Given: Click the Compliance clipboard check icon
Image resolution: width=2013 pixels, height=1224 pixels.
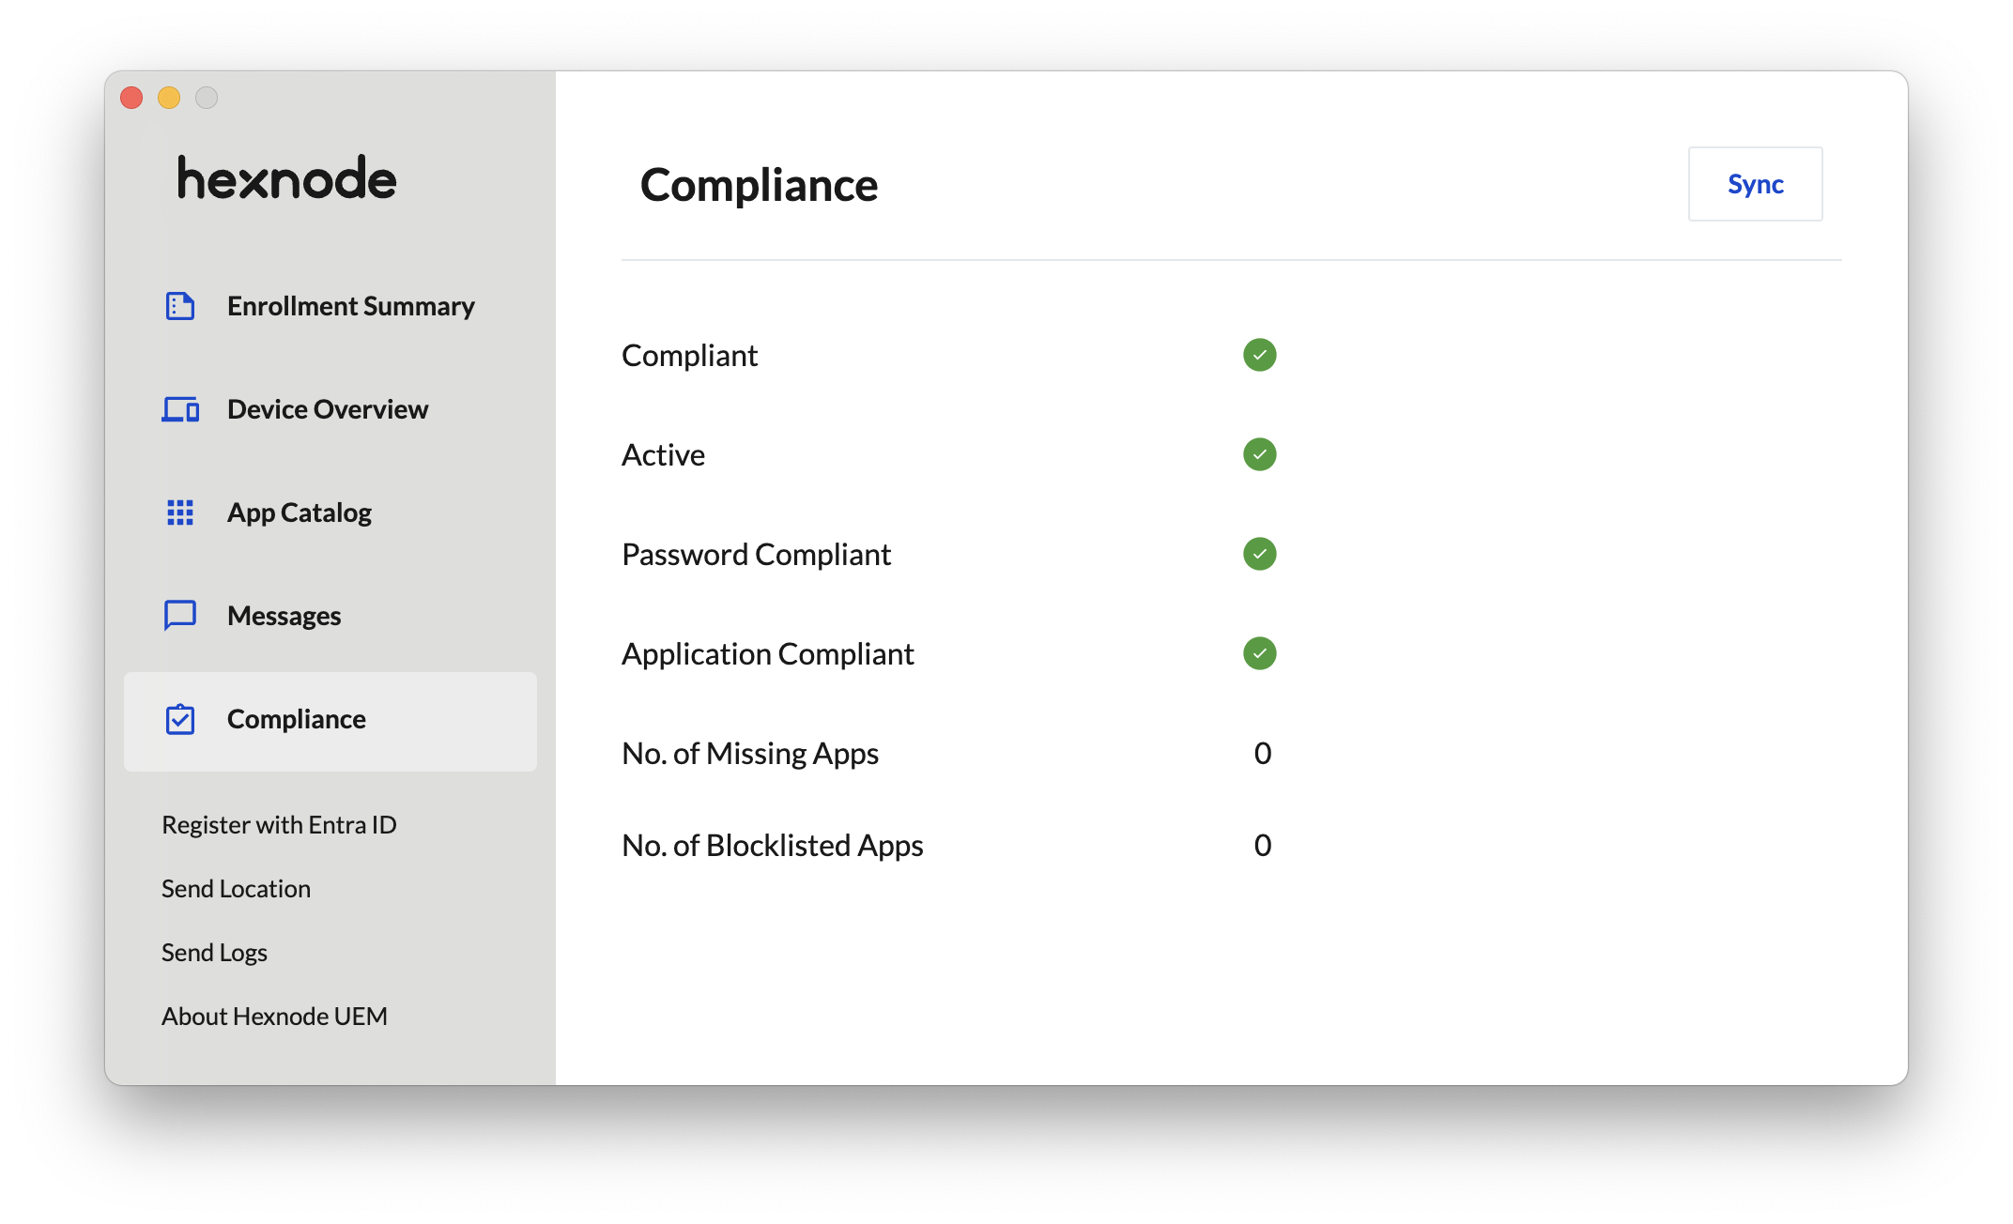Looking at the screenshot, I should click(179, 719).
